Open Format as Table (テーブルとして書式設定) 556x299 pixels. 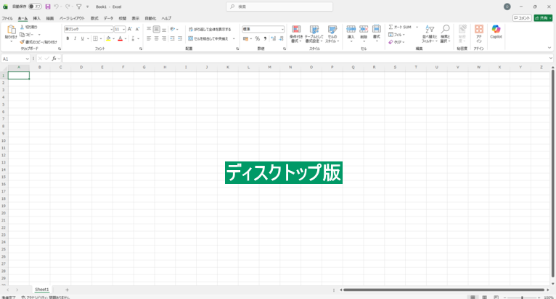[x=314, y=34]
